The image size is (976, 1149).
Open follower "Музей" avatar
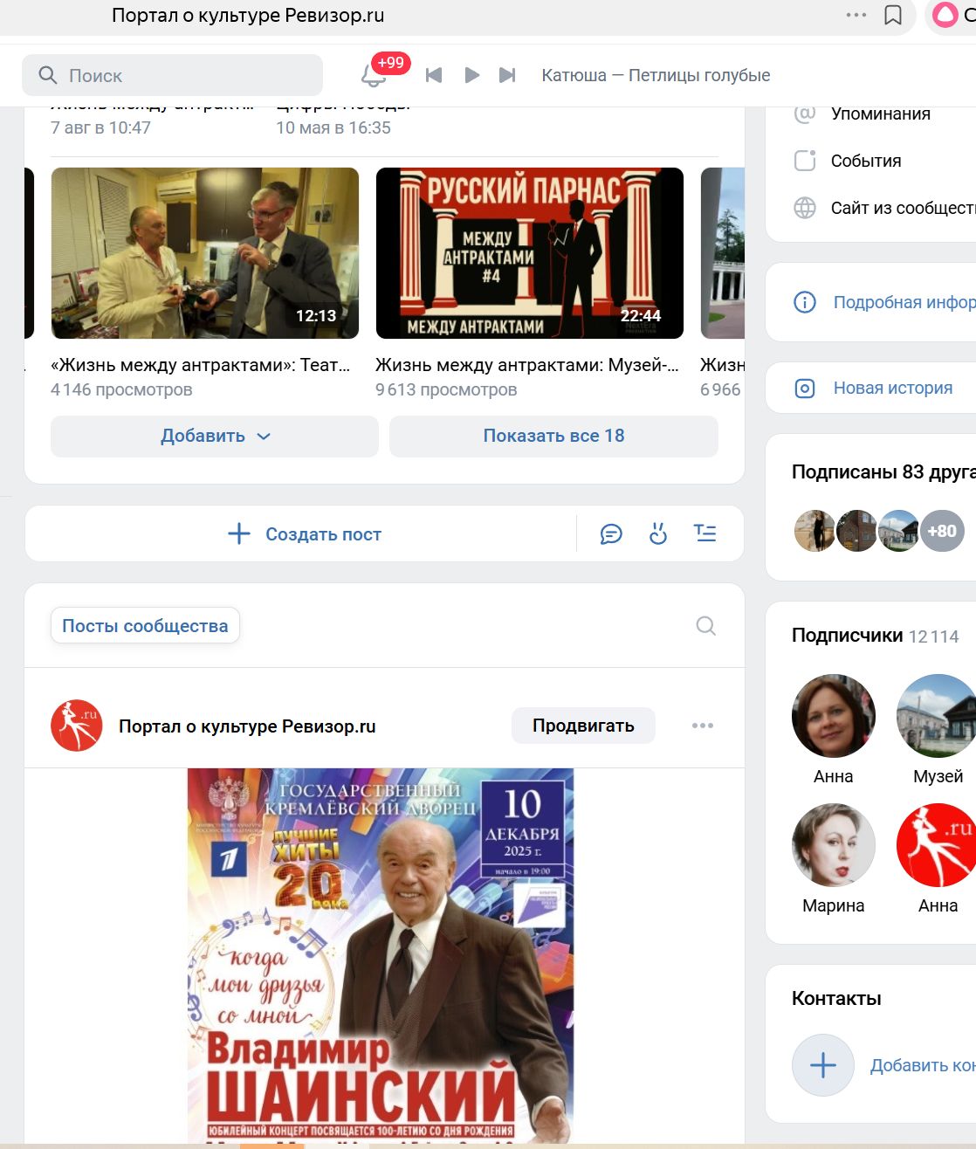pos(937,716)
